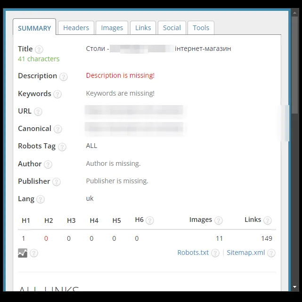Click the 'Publisher is missing.' text
Image resolution: width=302 pixels, height=302 pixels.
point(117,181)
